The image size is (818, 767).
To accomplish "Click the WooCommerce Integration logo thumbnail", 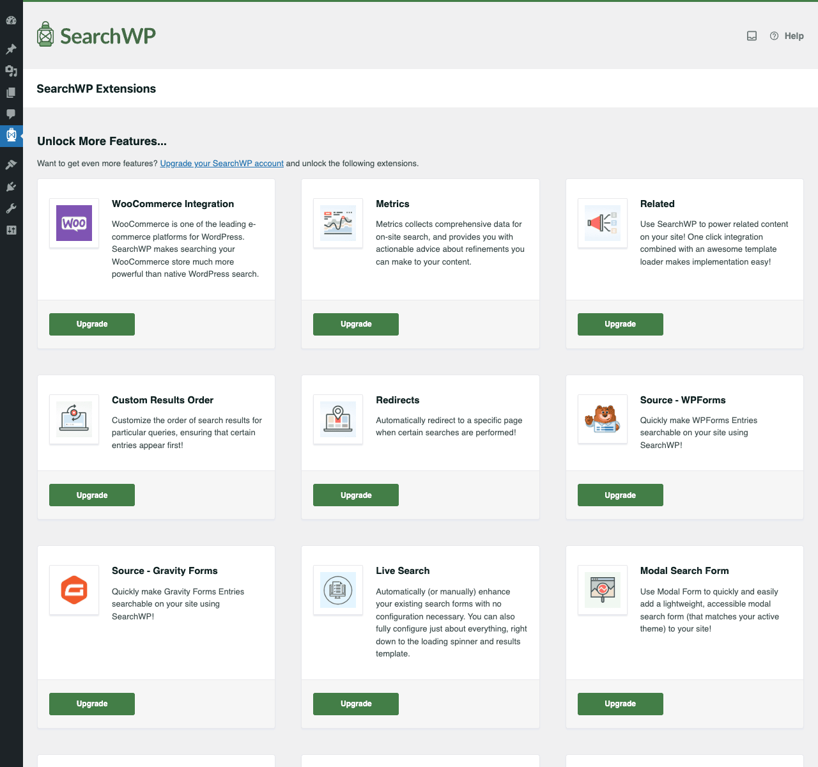I will [x=74, y=223].
